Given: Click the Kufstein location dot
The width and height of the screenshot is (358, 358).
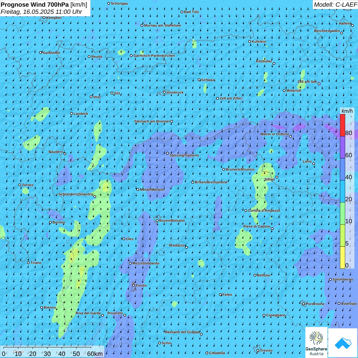Looking at the screenshot, I should 250,41.
